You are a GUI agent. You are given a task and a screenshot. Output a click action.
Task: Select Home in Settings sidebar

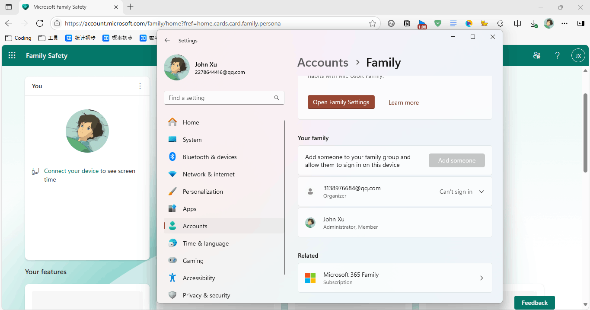pos(224,122)
